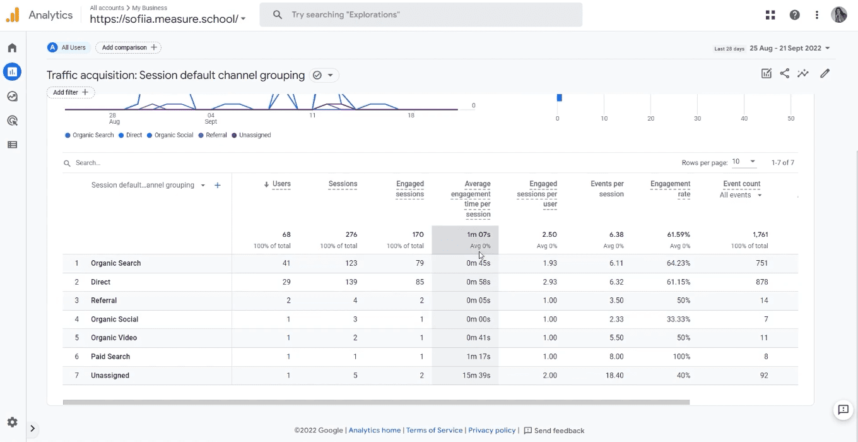Viewport: 858px width, 442px height.
Task: Customize the report layout icon
Action: pyautogui.click(x=766, y=73)
